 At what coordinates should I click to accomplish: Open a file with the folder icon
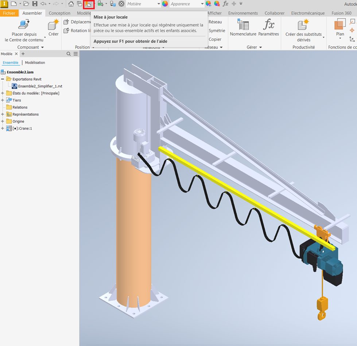26,4
